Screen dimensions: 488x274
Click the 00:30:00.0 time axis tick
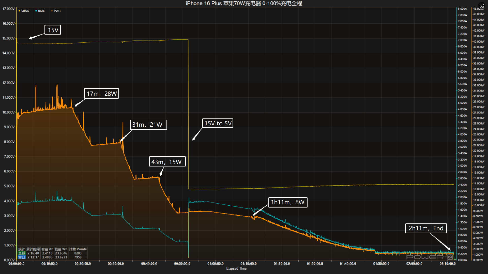tap(116, 264)
